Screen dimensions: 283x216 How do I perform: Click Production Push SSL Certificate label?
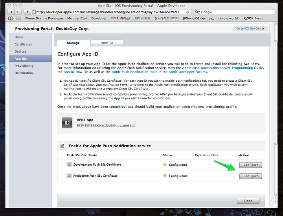(x=95, y=176)
